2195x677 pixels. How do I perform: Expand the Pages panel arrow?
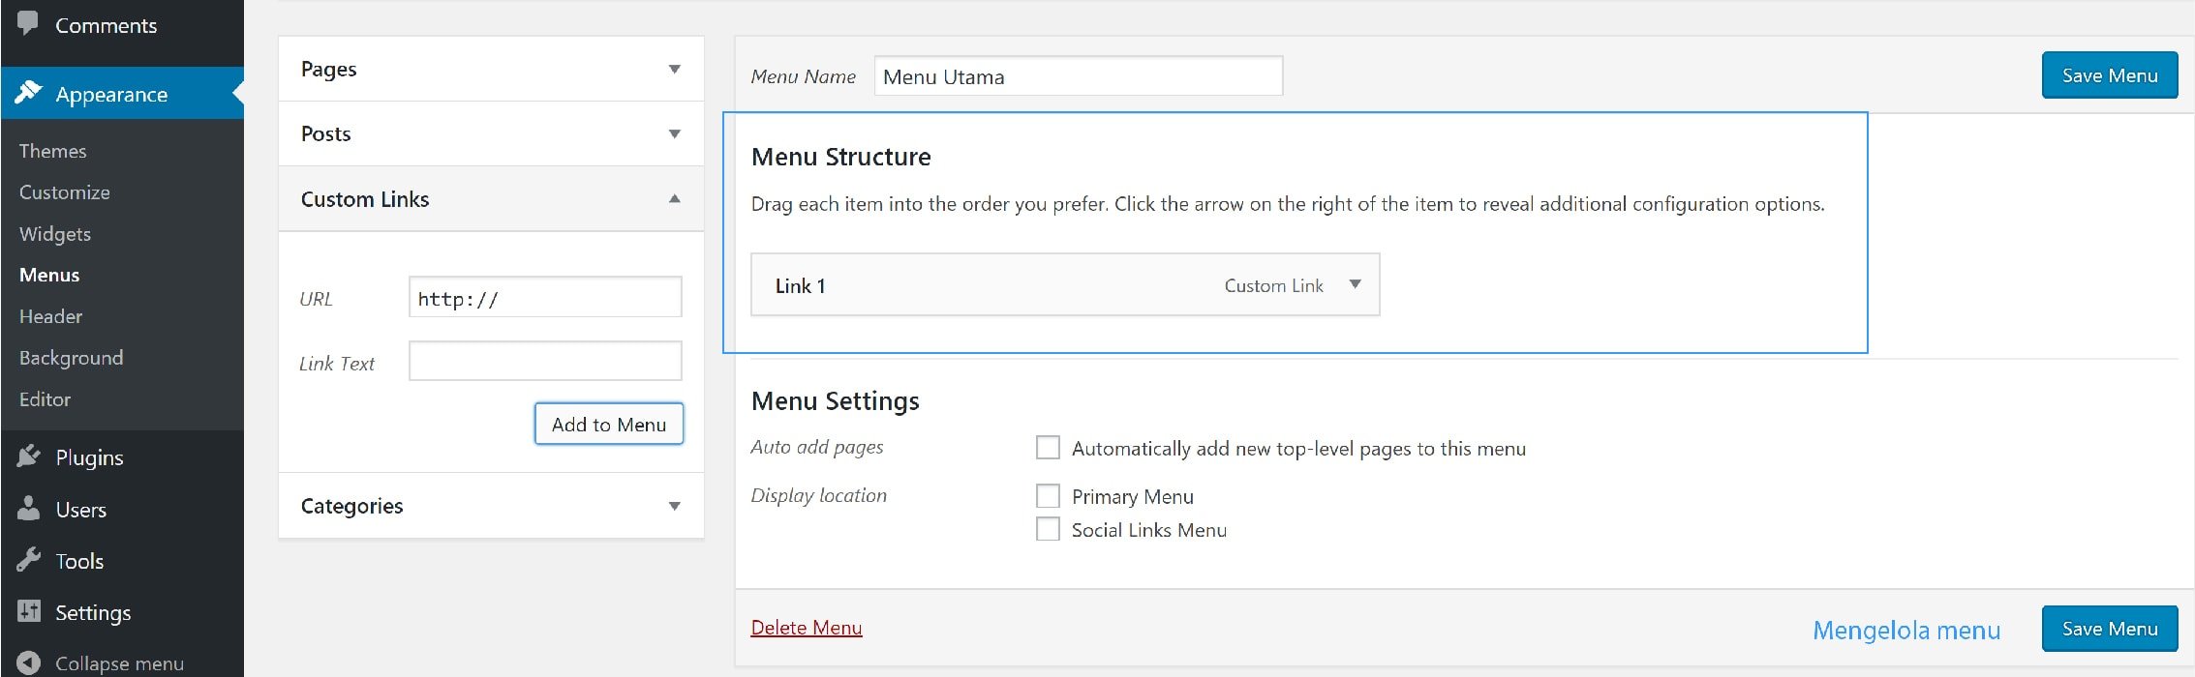click(x=675, y=69)
